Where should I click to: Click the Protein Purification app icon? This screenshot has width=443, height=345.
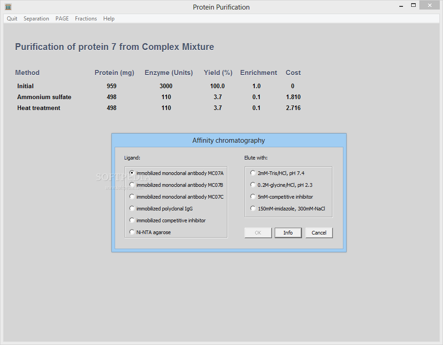(8, 7)
